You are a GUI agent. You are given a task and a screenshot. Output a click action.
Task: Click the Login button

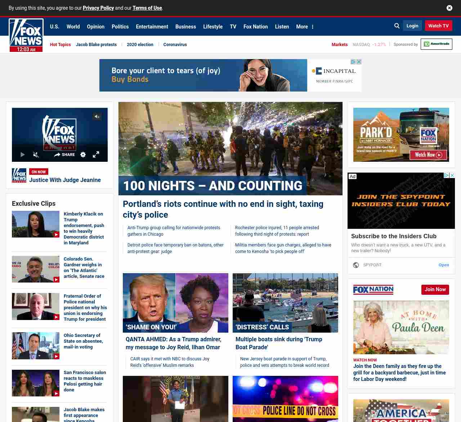(412, 26)
